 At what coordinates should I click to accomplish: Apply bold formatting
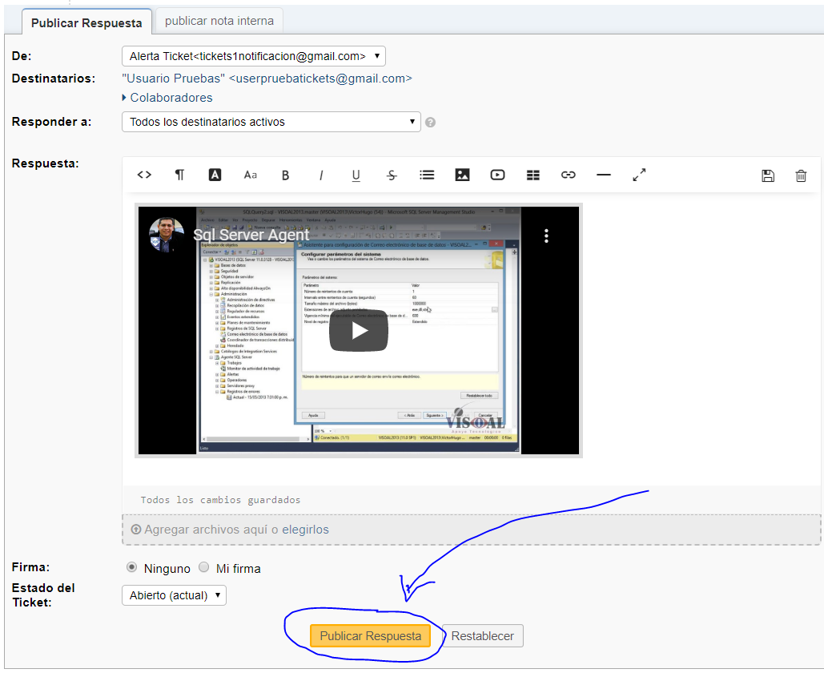pyautogui.click(x=285, y=175)
